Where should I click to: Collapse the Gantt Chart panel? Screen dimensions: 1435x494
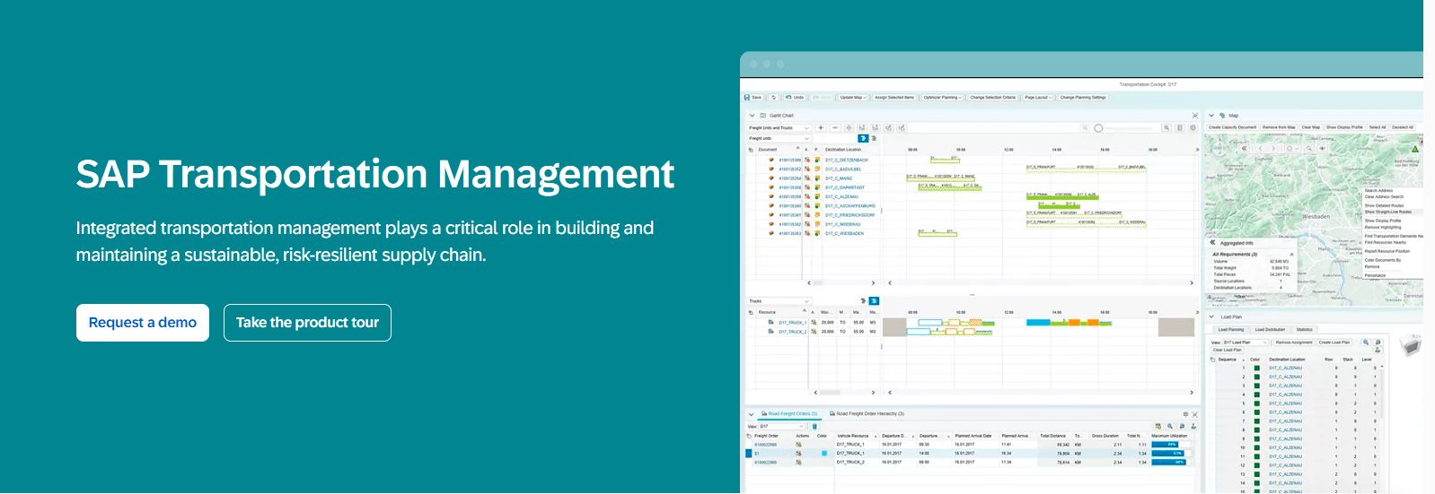(752, 116)
